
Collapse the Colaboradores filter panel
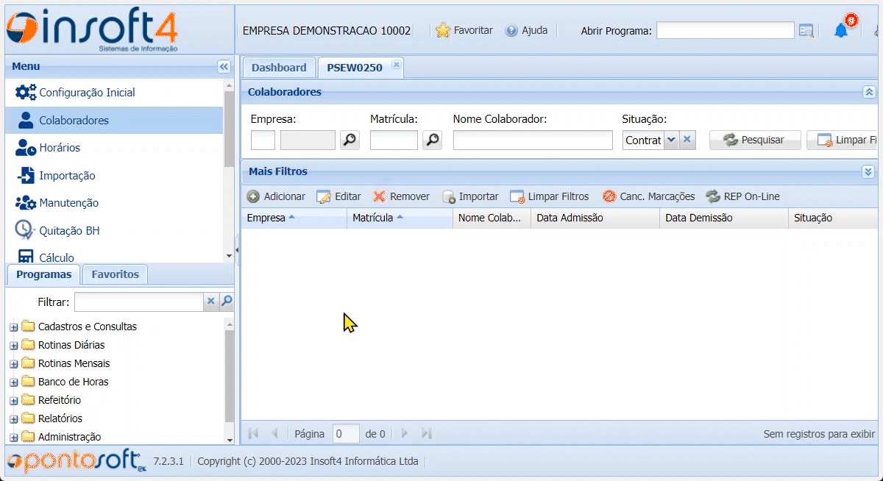coord(869,92)
